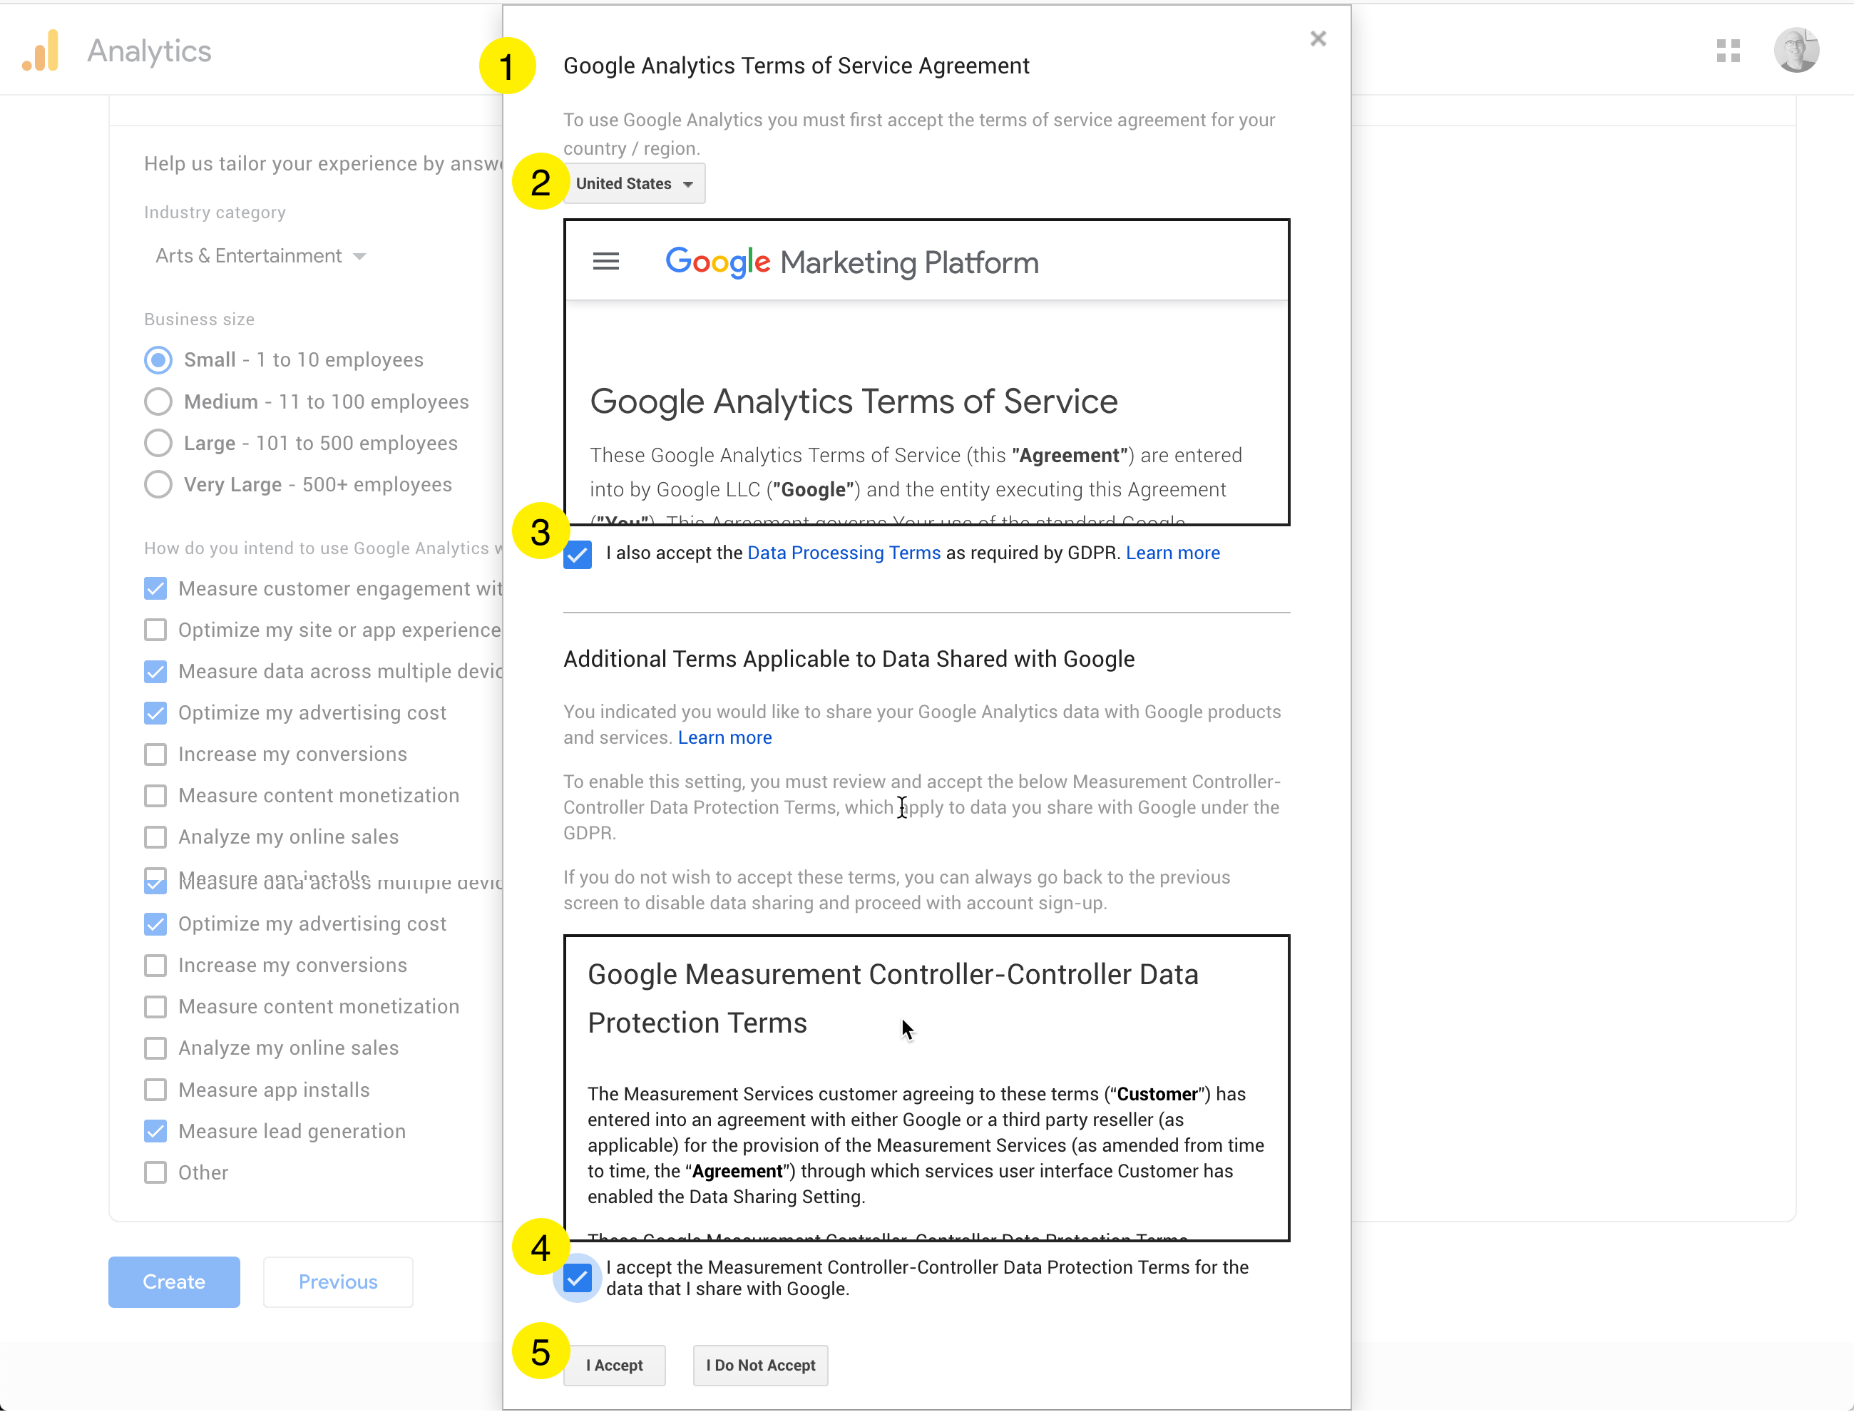This screenshot has width=1854, height=1412.
Task: Click the blue Create button
Action: [174, 1281]
